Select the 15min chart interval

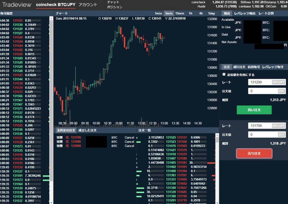tap(180, 13)
